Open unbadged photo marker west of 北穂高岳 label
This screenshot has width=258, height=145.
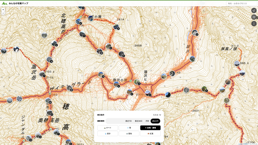pos(44,35)
